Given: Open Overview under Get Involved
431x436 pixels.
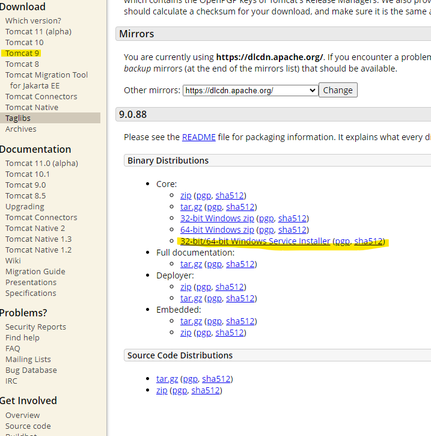Looking at the screenshot, I should [x=22, y=416].
